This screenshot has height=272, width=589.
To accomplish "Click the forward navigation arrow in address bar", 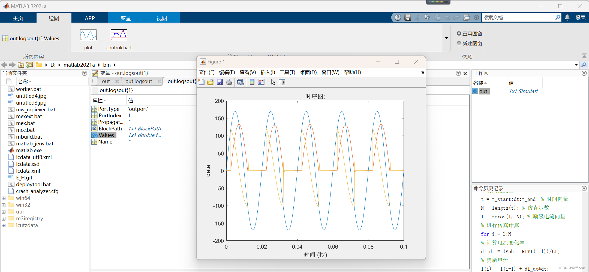I will (12, 65).
